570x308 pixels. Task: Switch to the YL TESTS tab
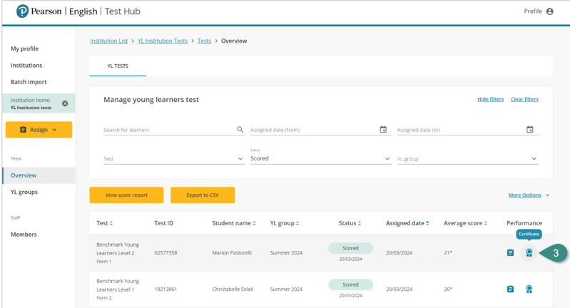coord(118,66)
